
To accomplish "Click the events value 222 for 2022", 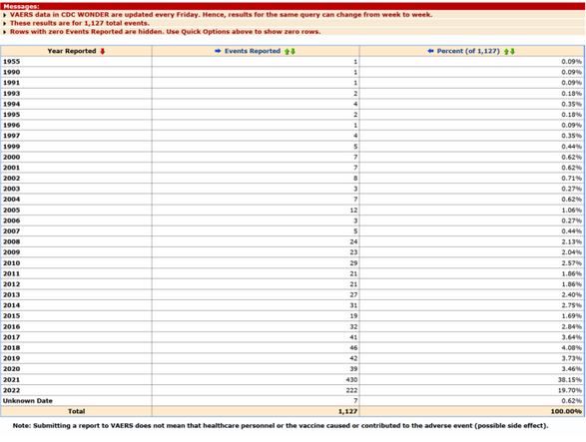I will [351, 390].
